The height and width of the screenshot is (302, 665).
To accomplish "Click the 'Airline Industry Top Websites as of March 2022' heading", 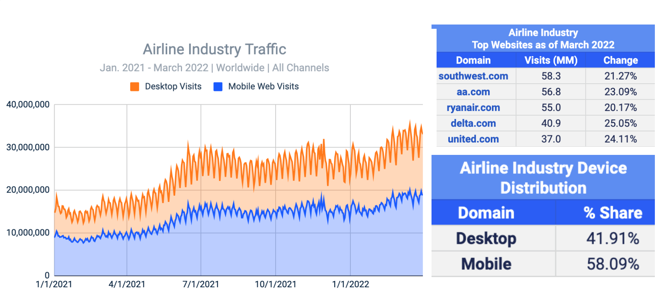I will pyautogui.click(x=543, y=39).
